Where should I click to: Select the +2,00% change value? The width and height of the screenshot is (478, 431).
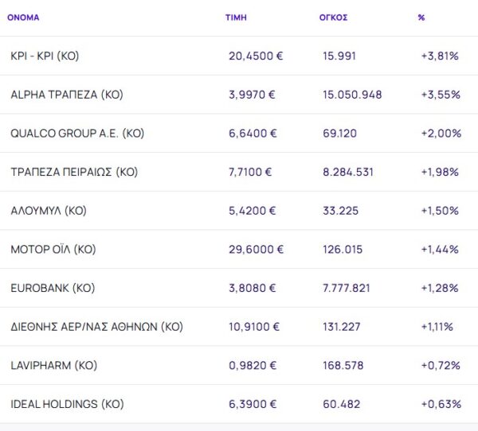click(441, 134)
